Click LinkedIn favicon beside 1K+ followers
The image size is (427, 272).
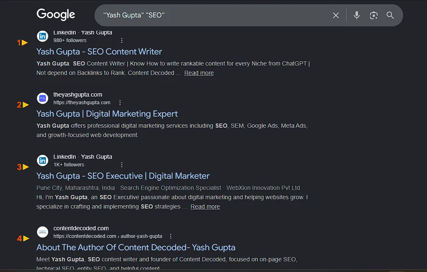(43, 160)
